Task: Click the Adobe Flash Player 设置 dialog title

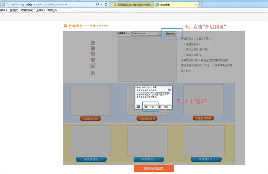Action: point(146,87)
